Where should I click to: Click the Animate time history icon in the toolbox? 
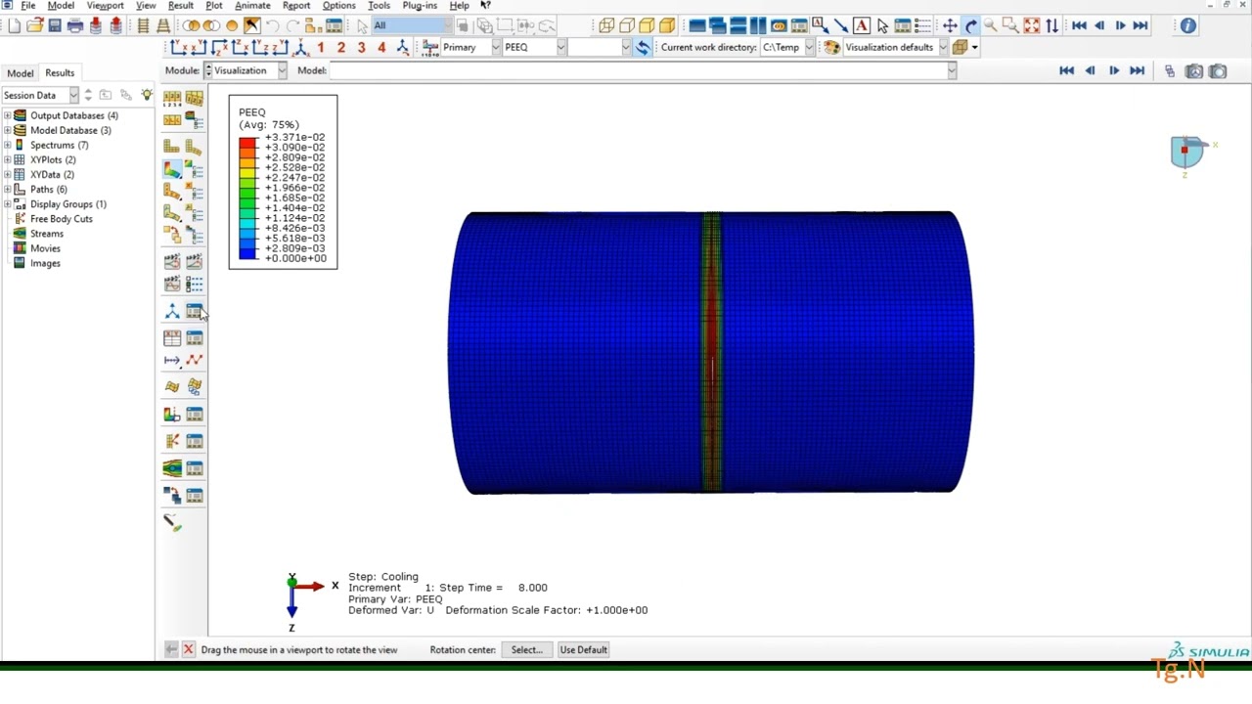(194, 260)
